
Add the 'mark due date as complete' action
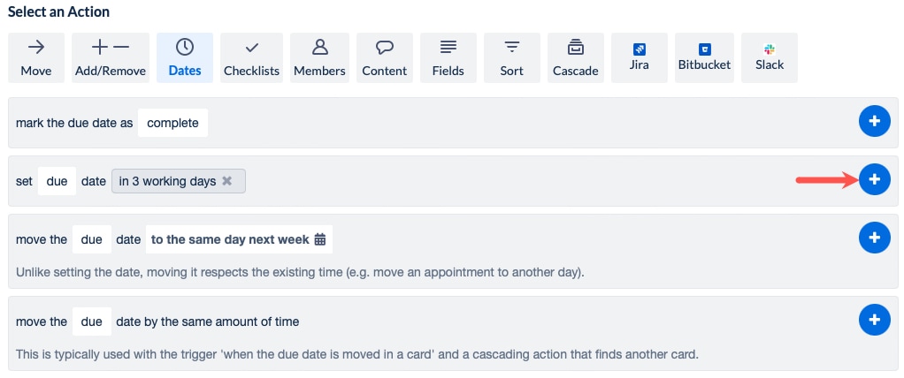(x=874, y=122)
